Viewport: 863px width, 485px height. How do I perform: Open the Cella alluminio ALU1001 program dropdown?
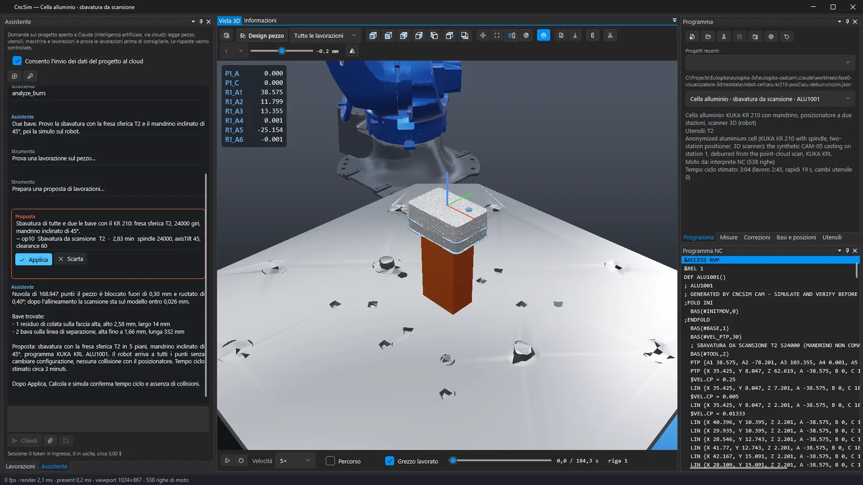coord(770,99)
